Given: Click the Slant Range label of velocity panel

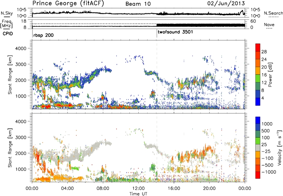Looking at the screenshot, I should (10, 148).
